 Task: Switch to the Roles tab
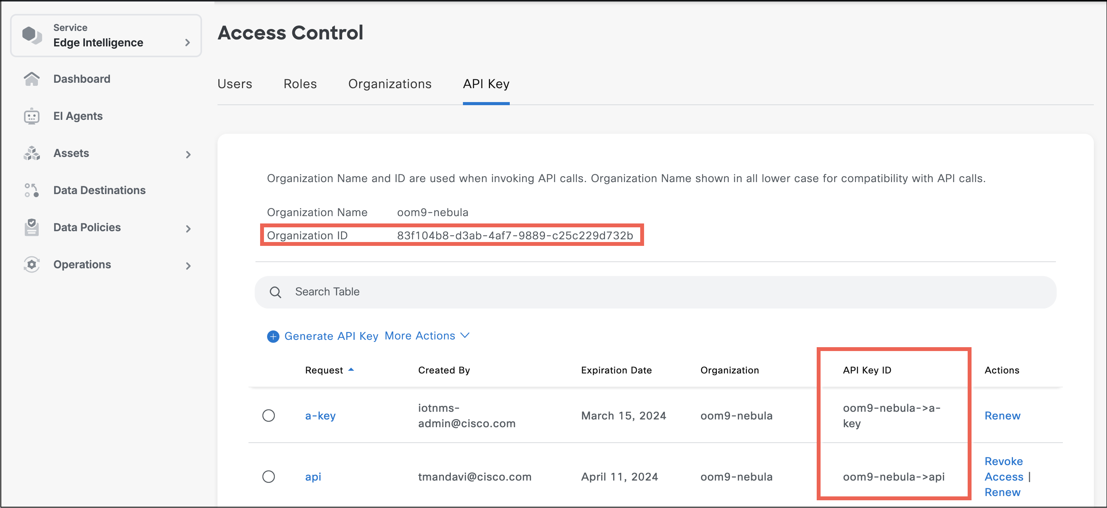(300, 84)
